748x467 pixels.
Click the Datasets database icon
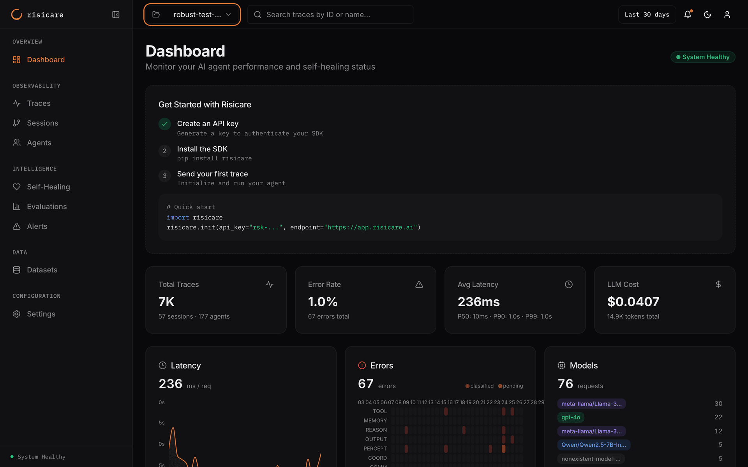click(x=17, y=270)
